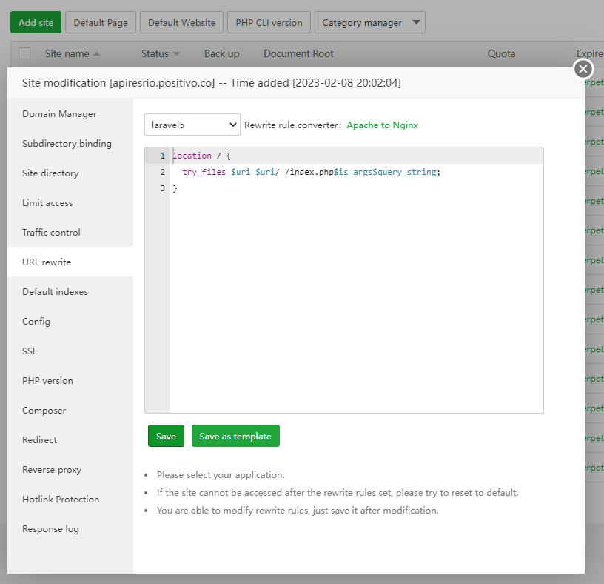This screenshot has width=604, height=584.
Task: Open PHP CLI version settings
Action: [269, 23]
